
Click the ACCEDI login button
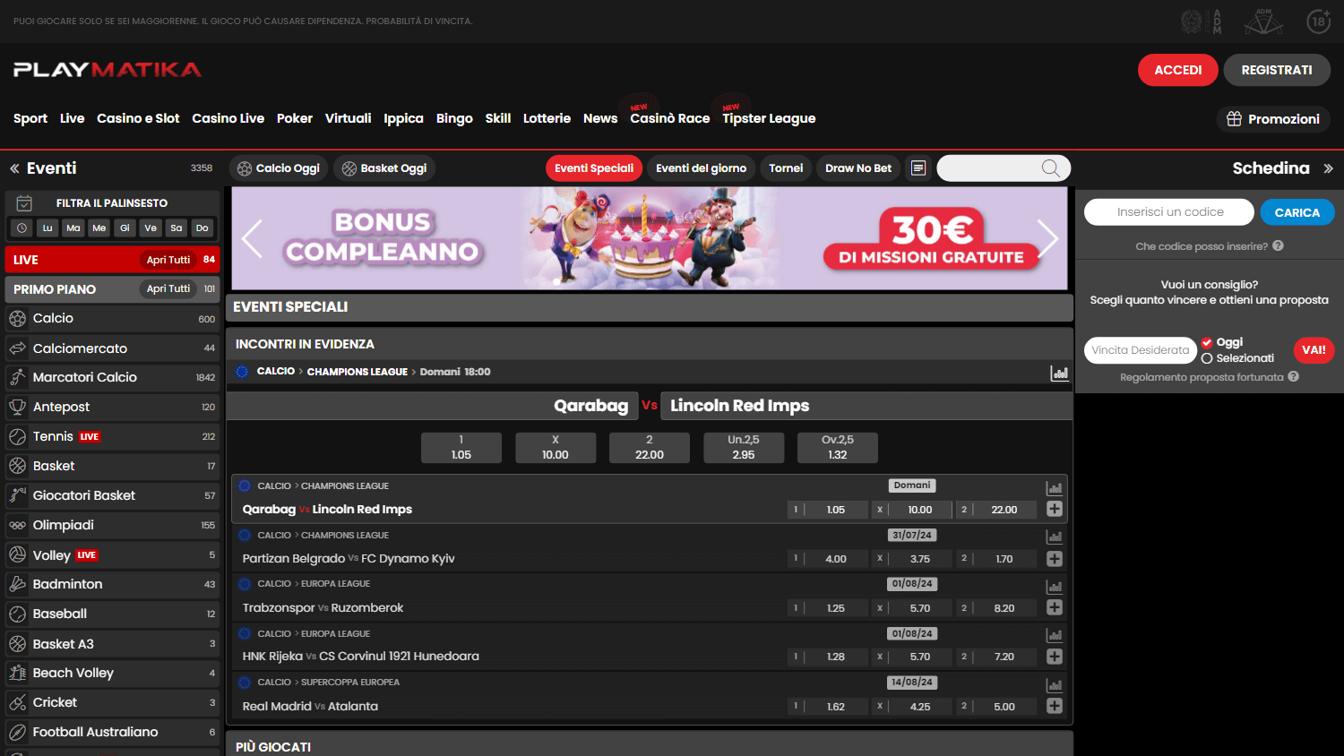tap(1178, 70)
